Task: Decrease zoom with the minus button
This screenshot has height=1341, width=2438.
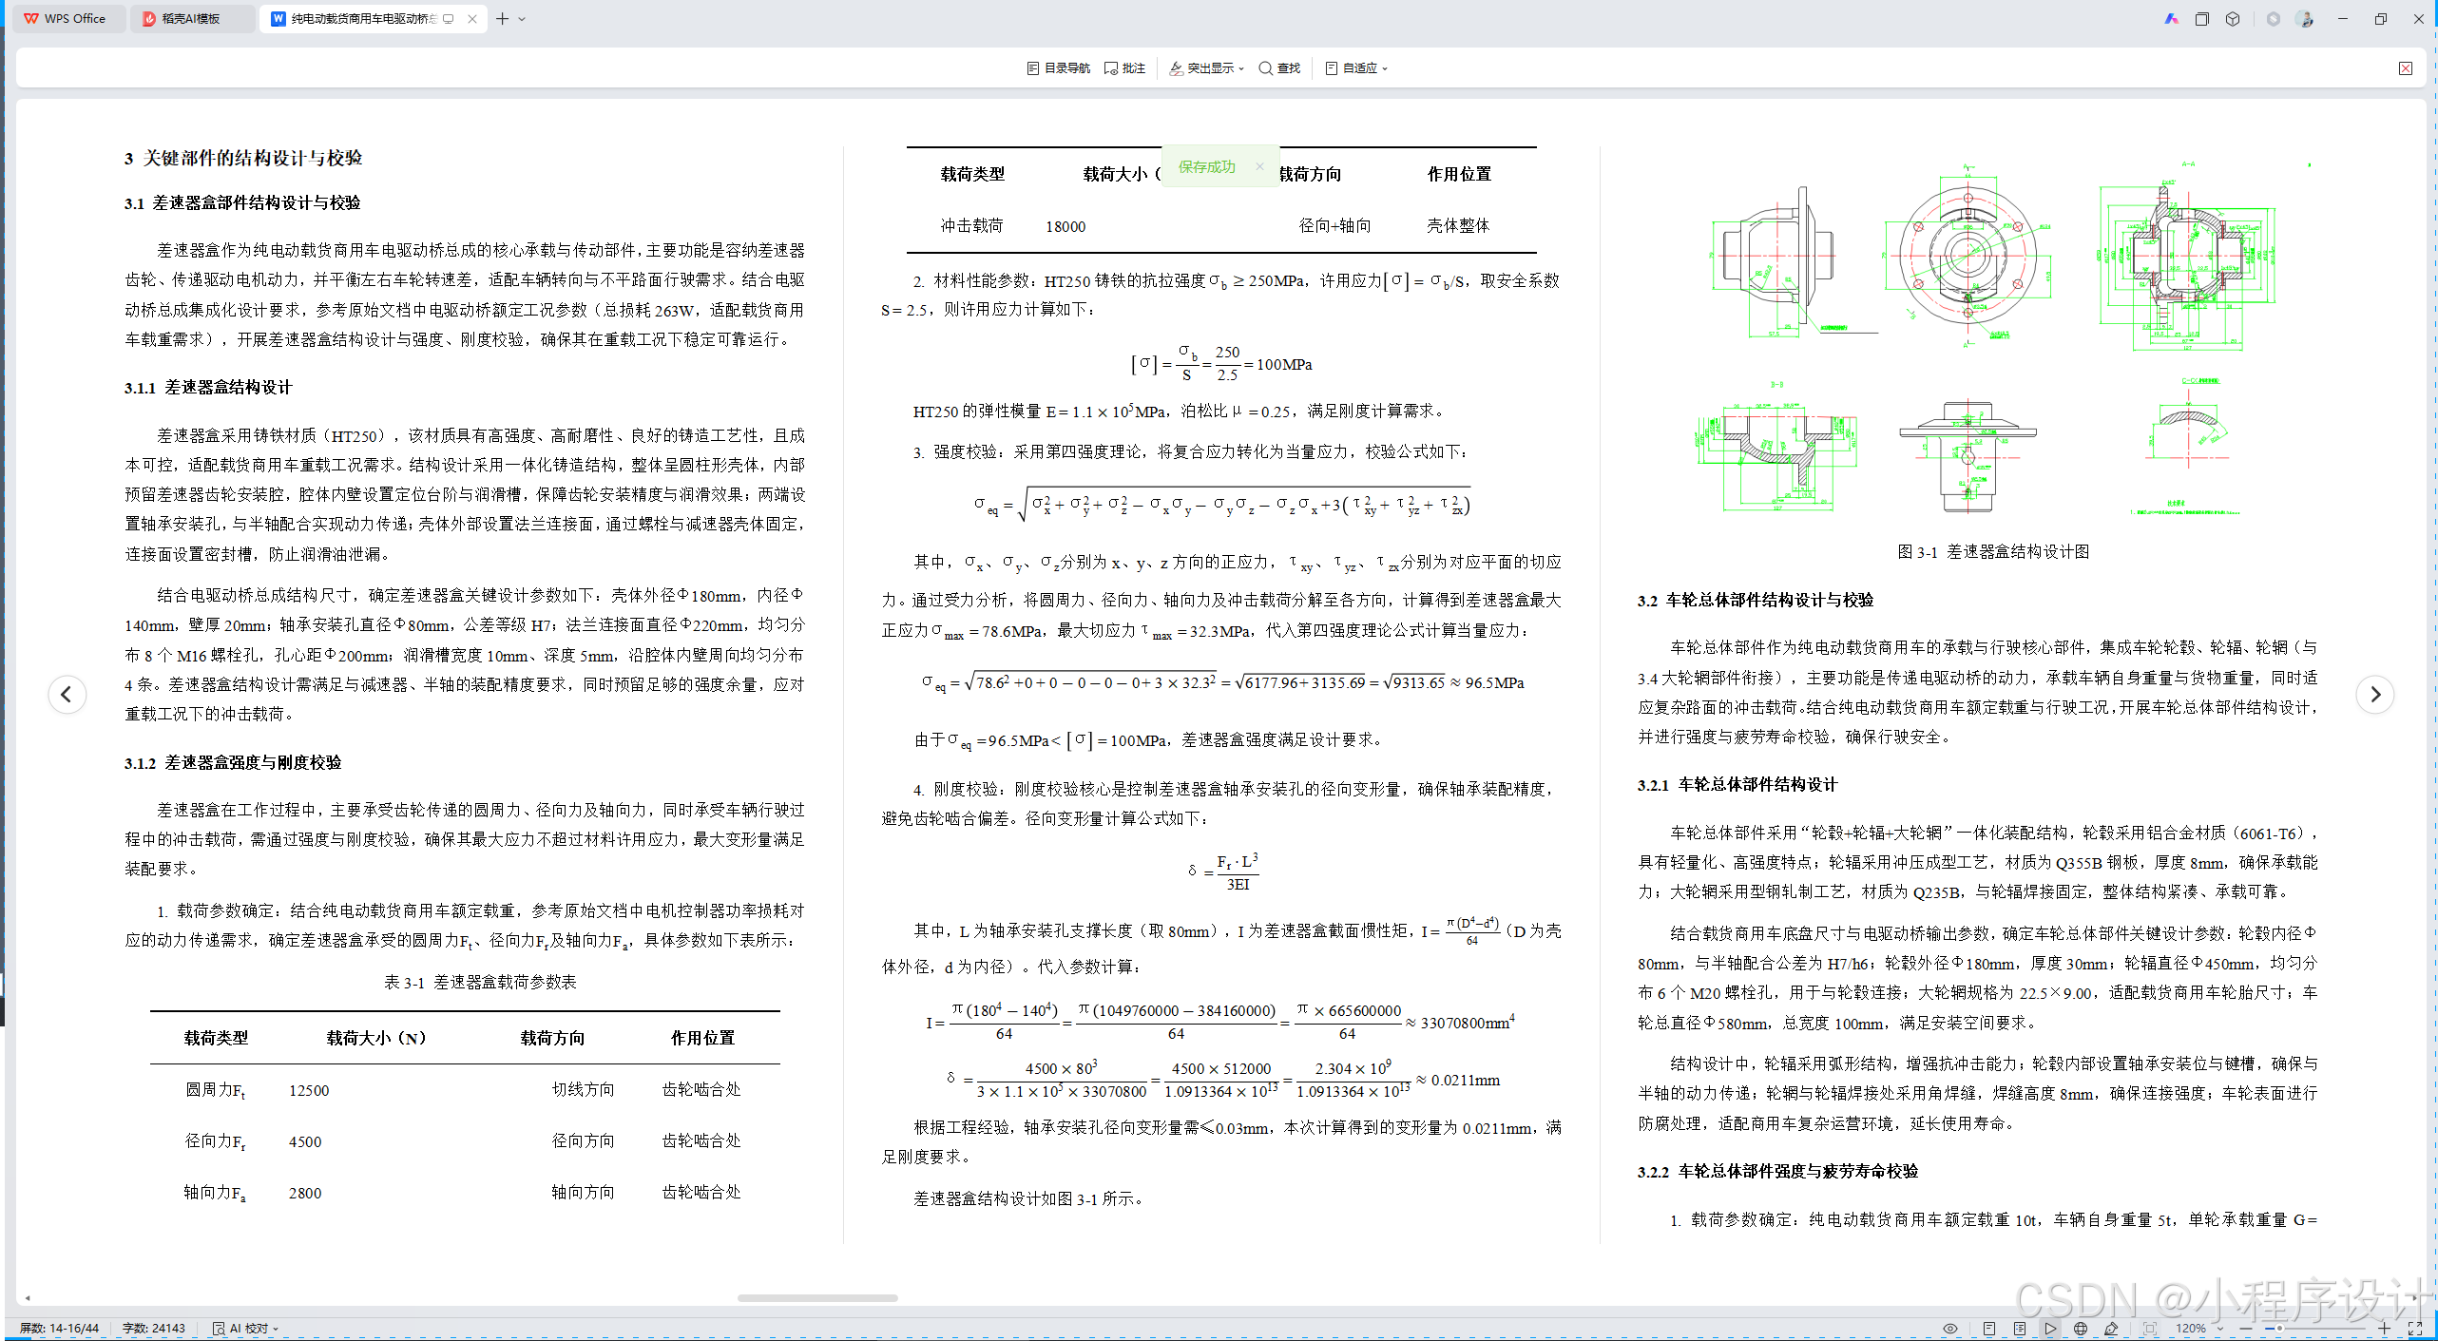Action: point(2246,1329)
